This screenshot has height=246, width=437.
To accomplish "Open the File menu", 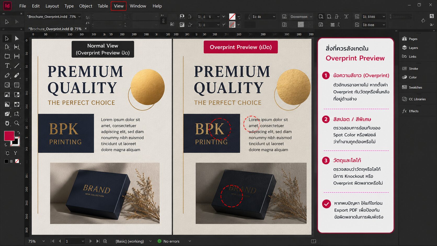I will (23, 6).
